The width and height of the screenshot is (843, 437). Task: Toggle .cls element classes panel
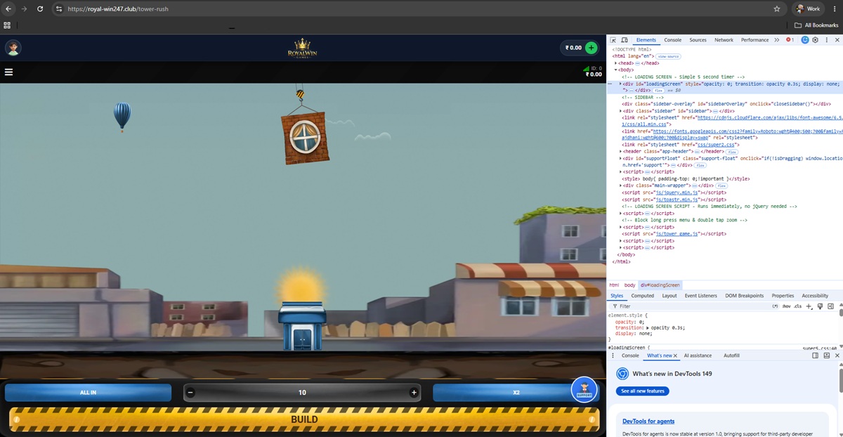798,306
